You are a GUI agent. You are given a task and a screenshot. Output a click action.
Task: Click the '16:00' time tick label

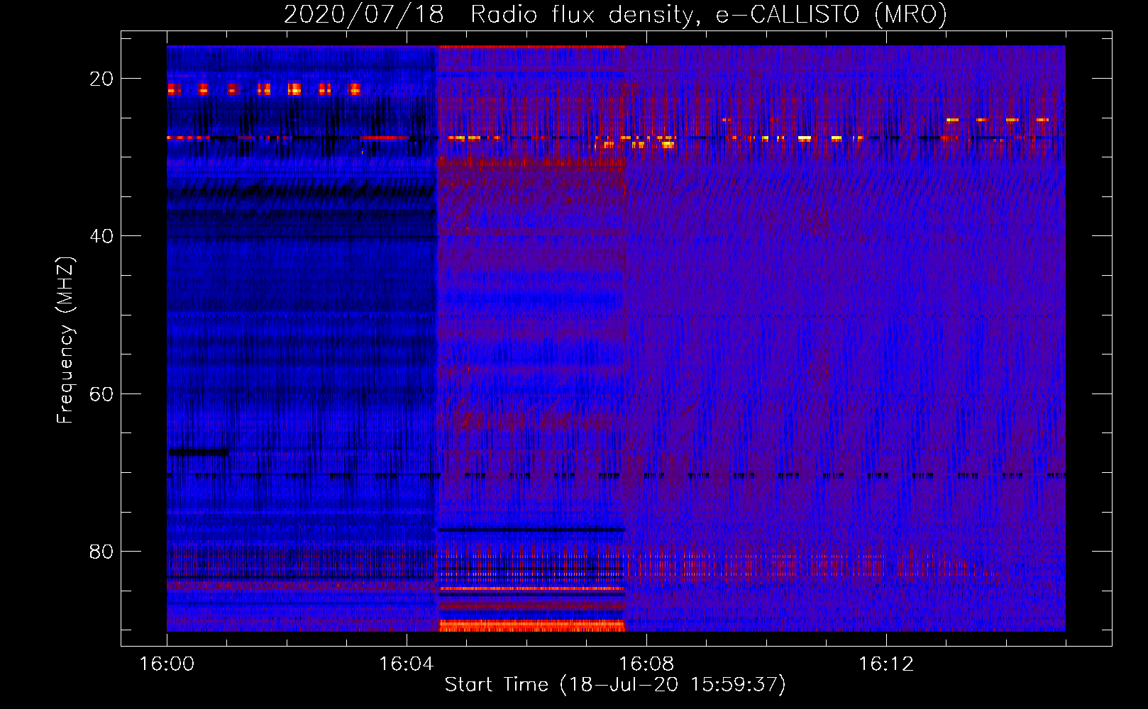point(167,664)
